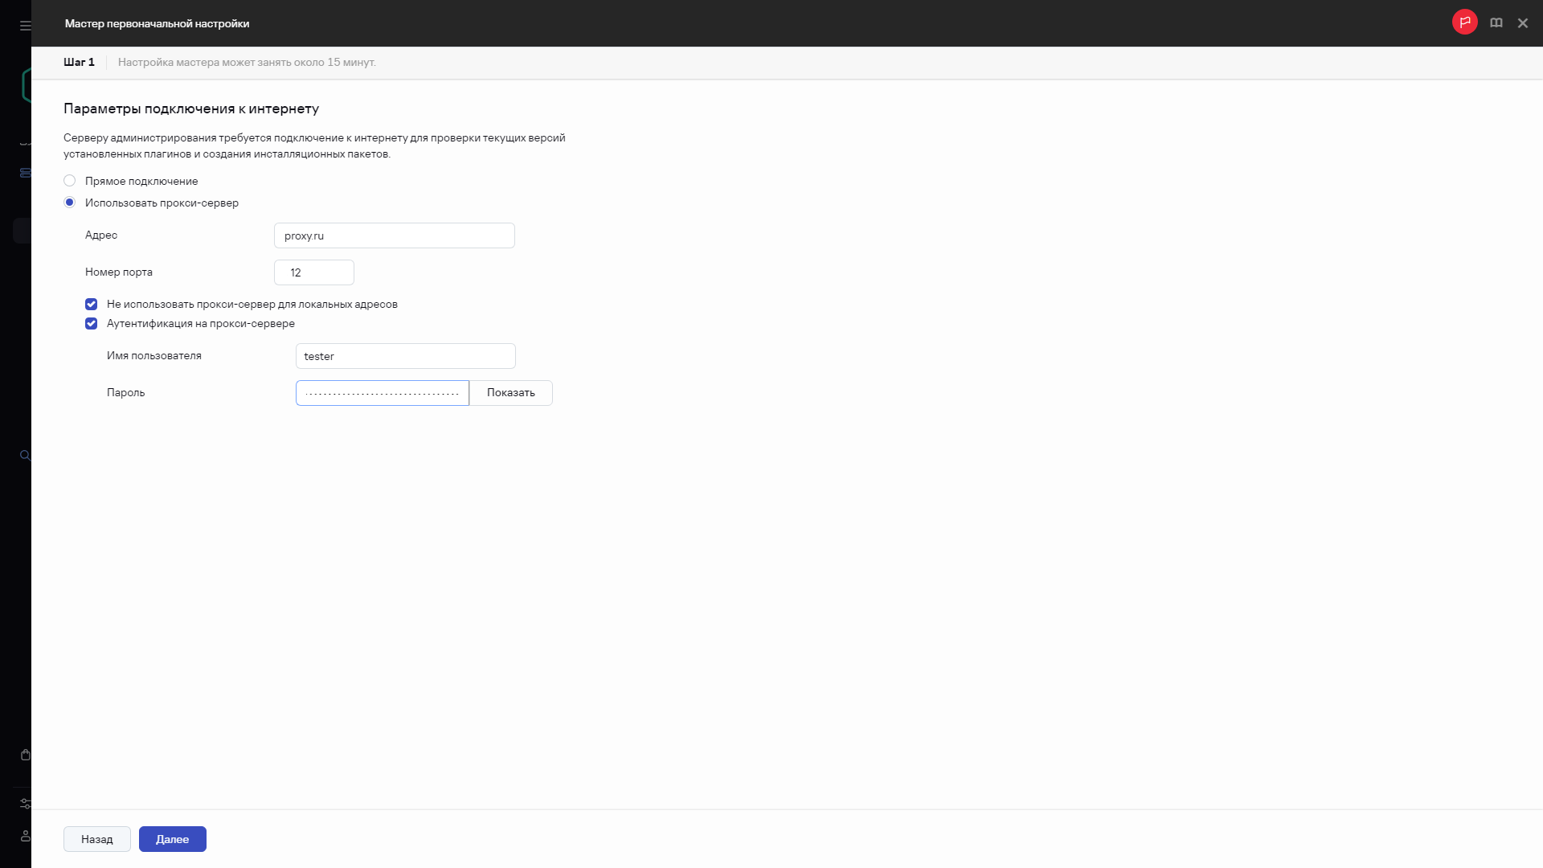Uncheck 'Не использовать прокси-сервер для локальных адресов'

click(x=91, y=304)
